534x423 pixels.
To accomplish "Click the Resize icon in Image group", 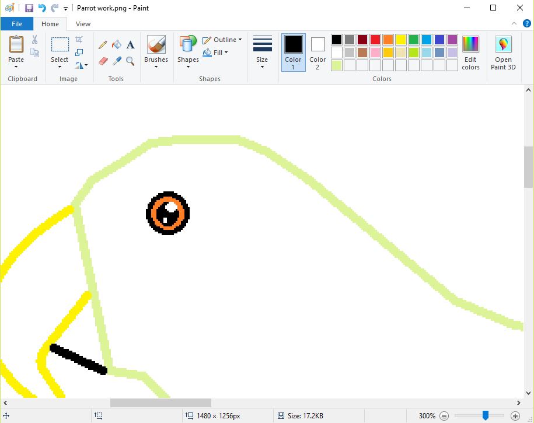I will point(79,53).
